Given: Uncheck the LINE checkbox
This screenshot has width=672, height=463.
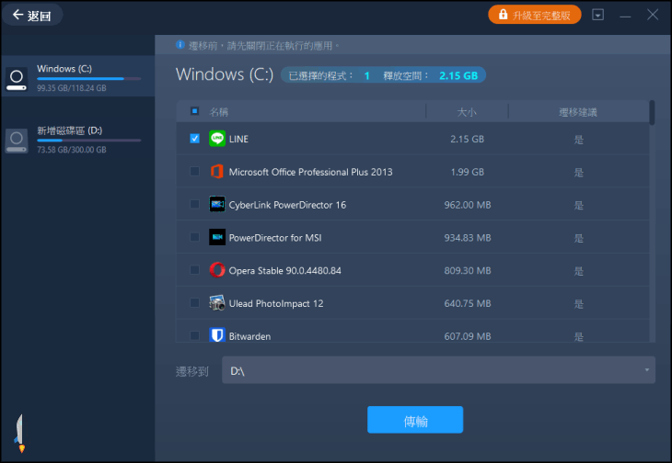Looking at the screenshot, I should point(194,139).
